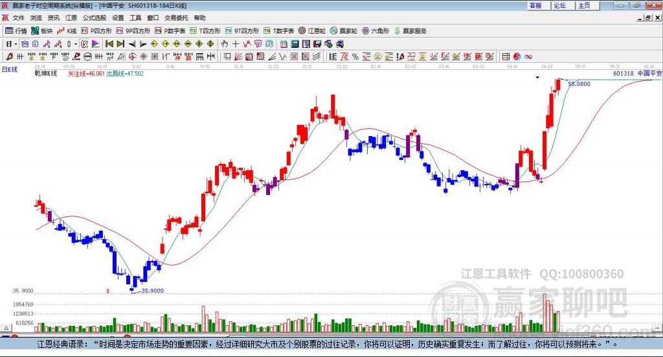Step back with black left triangle
663x357 pixels.
click(132, 44)
